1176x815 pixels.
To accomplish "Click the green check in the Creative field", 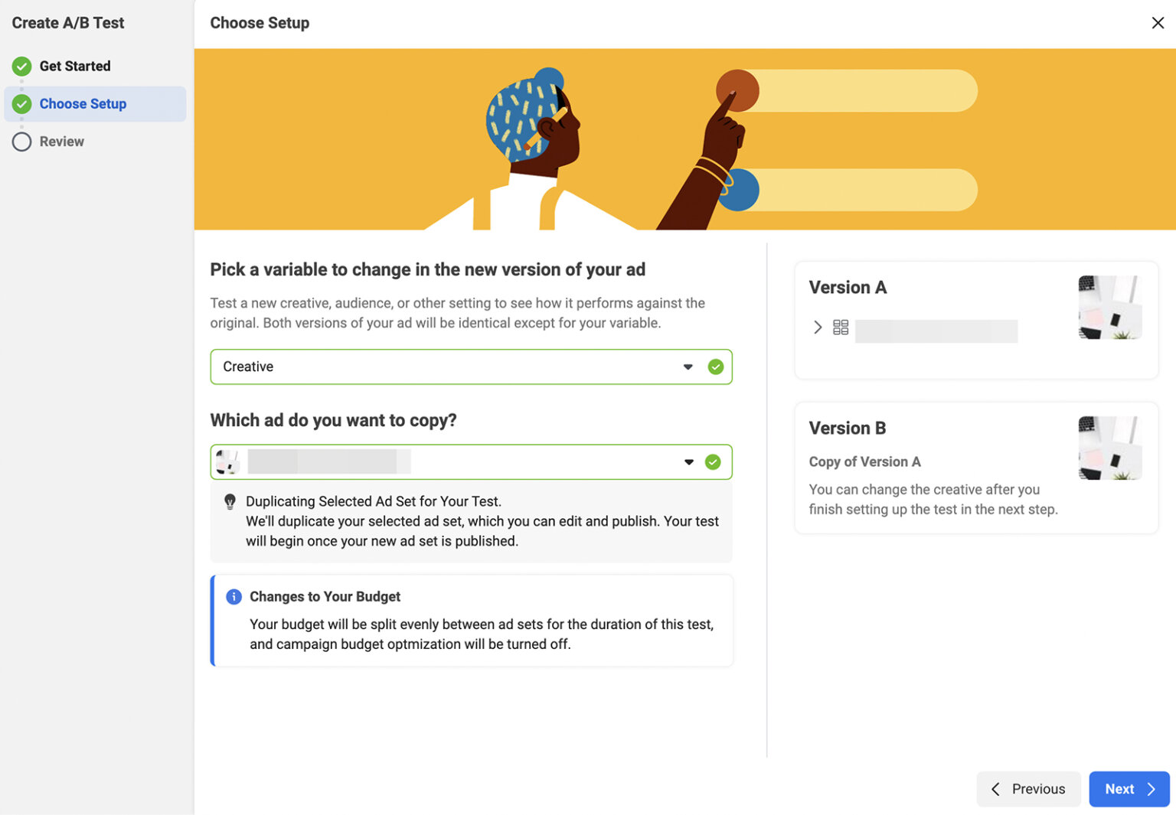I will [x=715, y=367].
